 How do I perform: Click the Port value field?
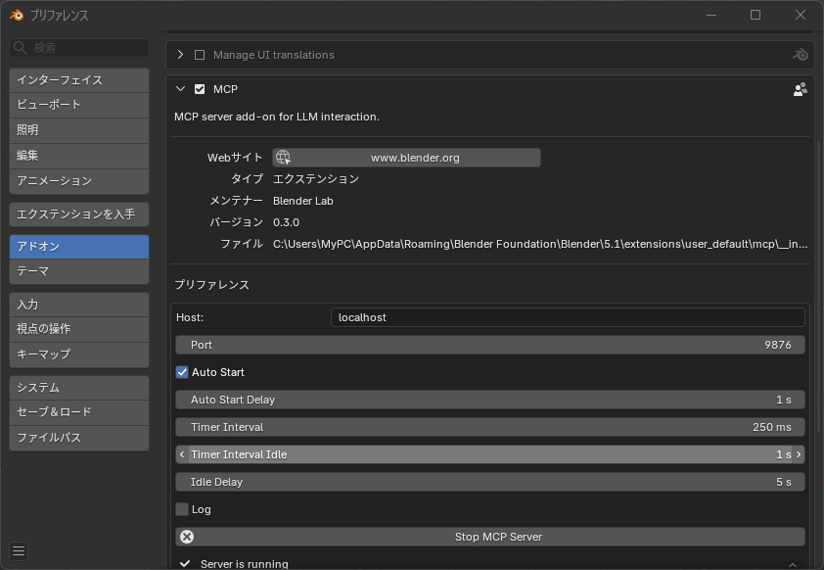coord(489,345)
